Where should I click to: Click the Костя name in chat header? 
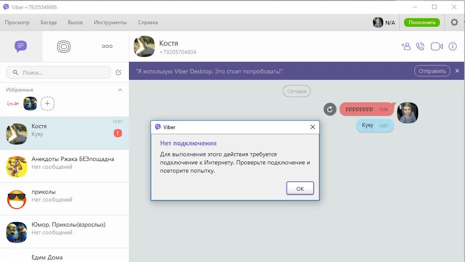tap(169, 43)
